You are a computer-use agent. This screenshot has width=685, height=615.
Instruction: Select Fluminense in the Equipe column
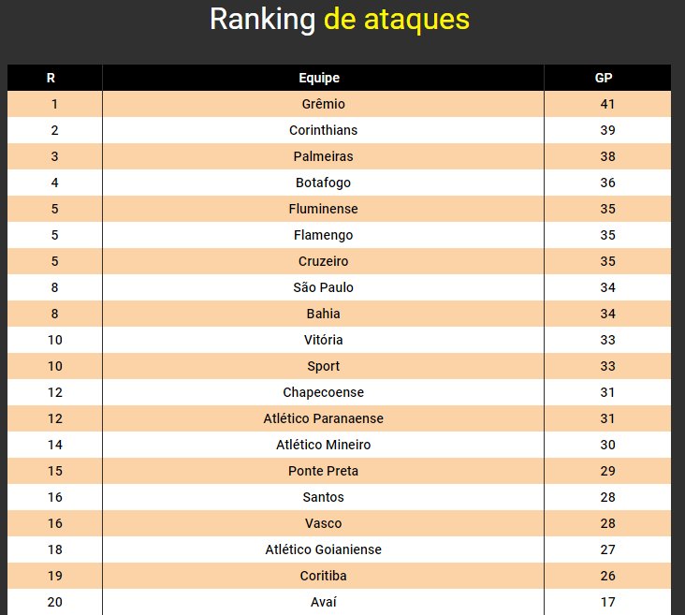click(x=323, y=209)
